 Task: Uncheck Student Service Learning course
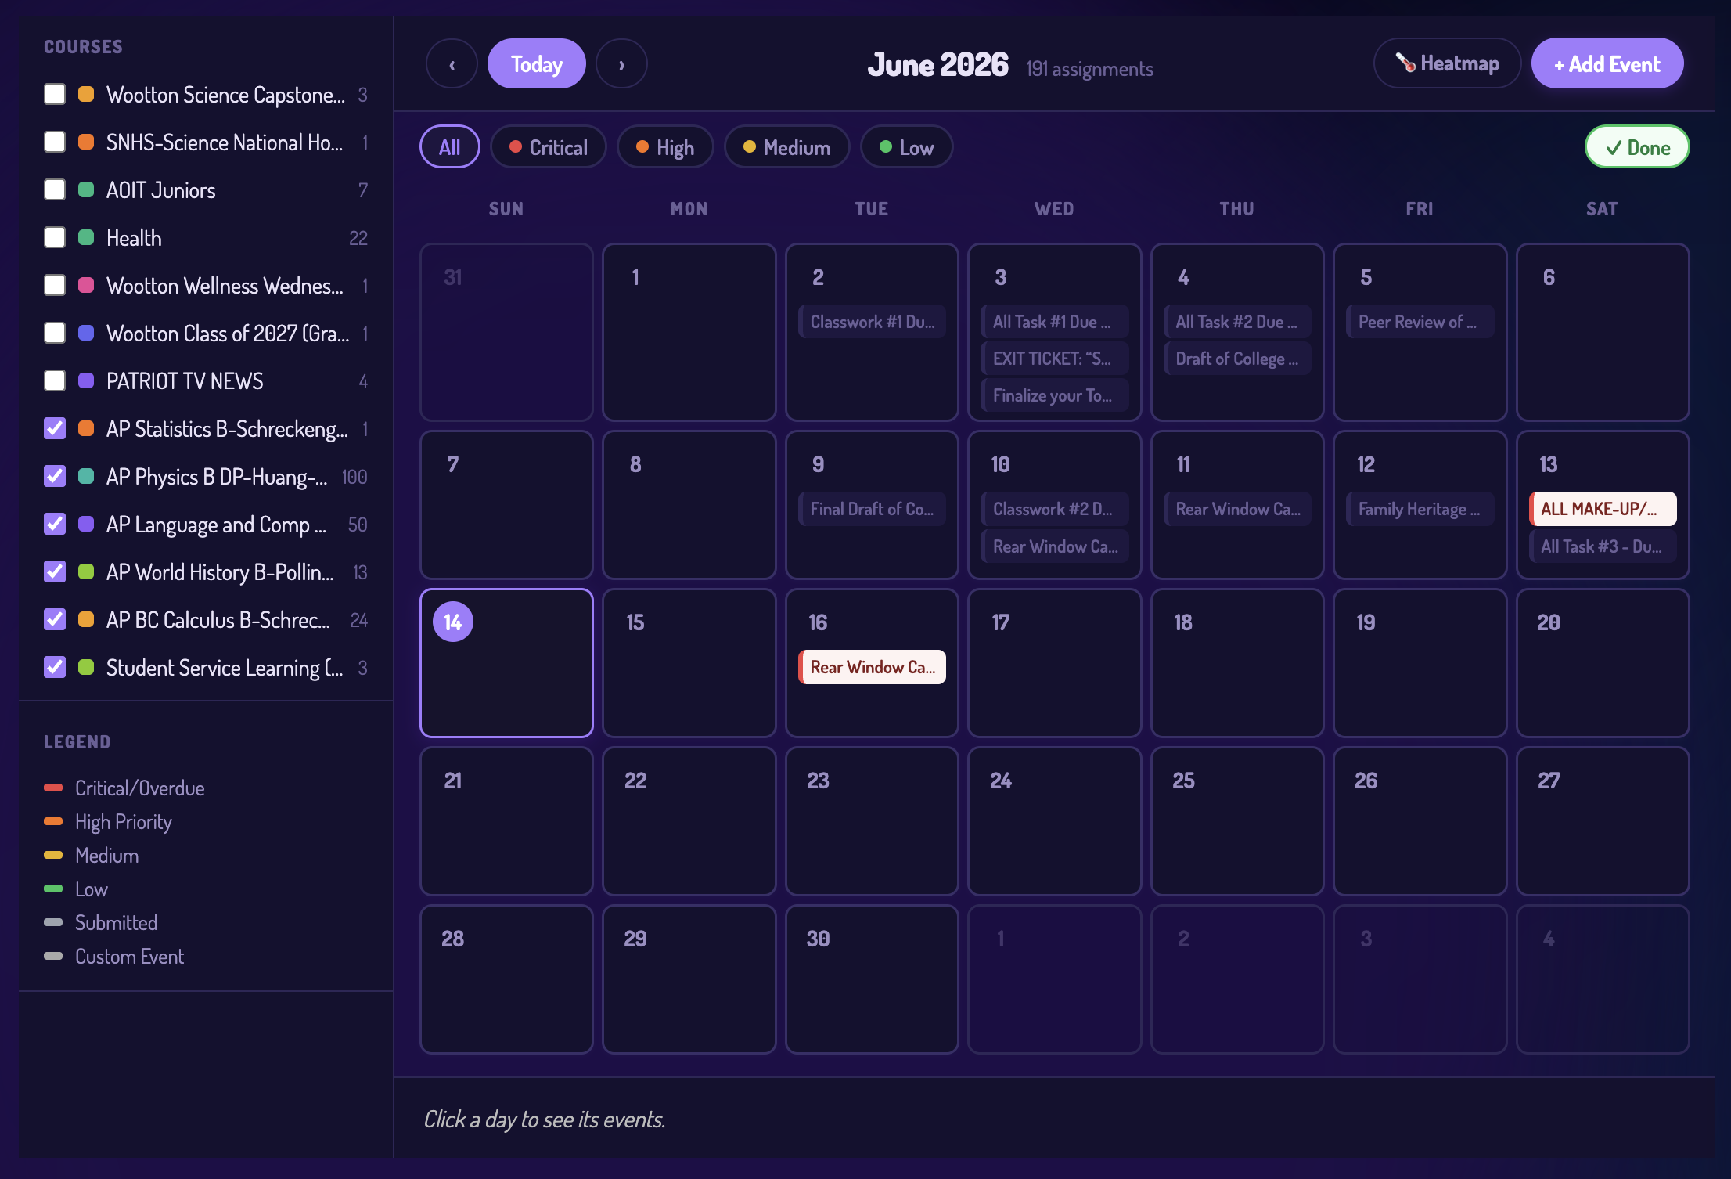(x=55, y=668)
